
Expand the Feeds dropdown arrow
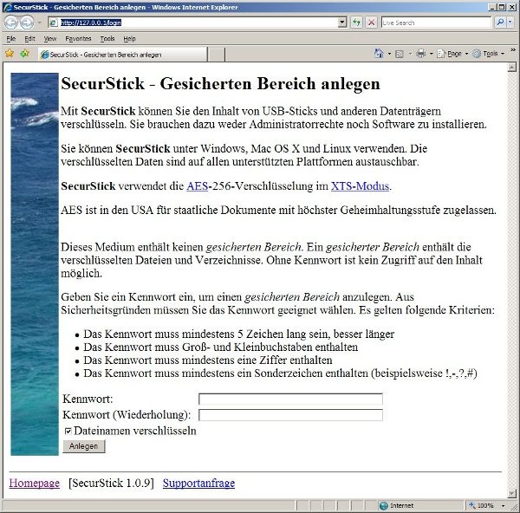click(410, 54)
